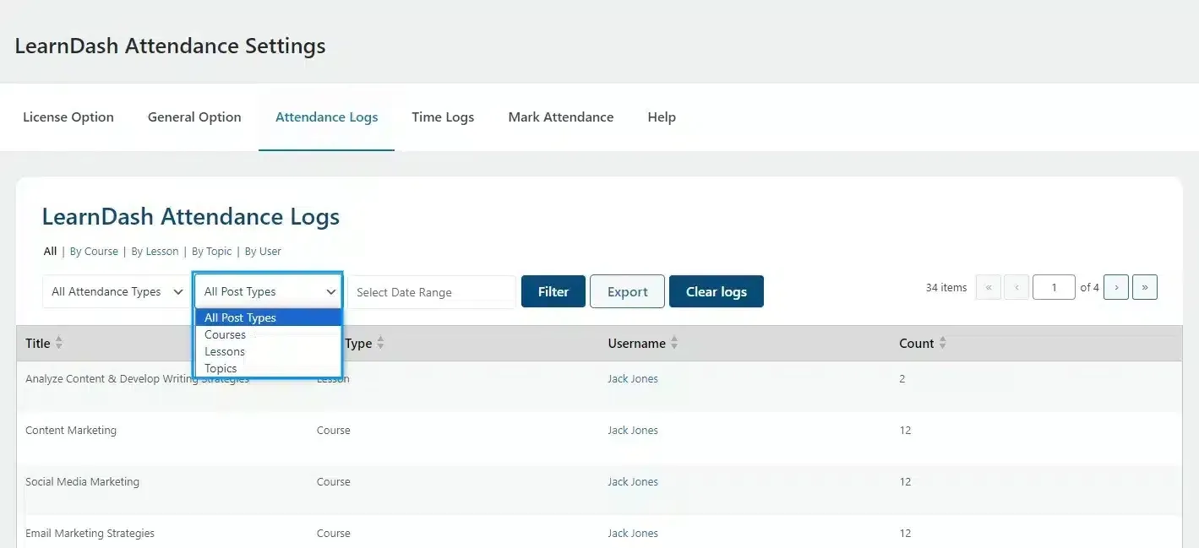
Task: Open the Mark Attendance tab
Action: click(560, 117)
